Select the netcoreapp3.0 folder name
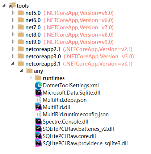The image size is (151, 154). (x=43, y=57)
